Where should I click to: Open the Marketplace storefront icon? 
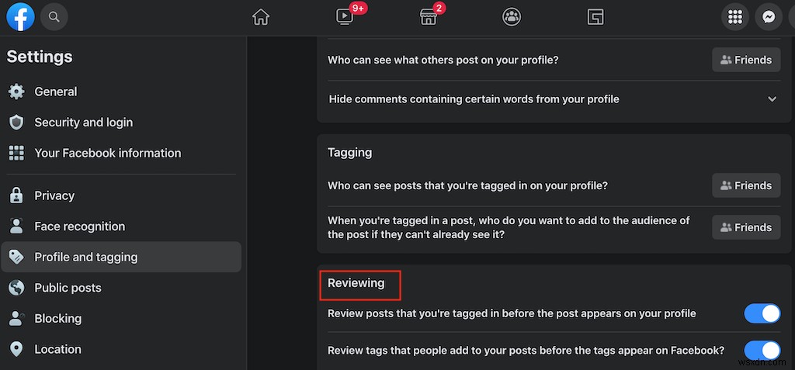point(429,18)
